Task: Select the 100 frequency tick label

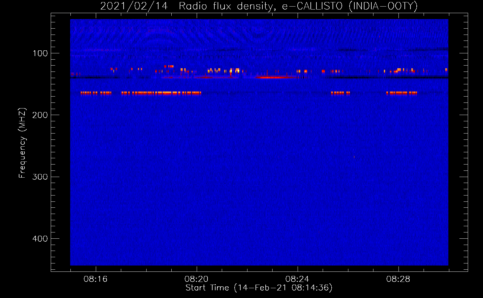Action: [x=40, y=53]
